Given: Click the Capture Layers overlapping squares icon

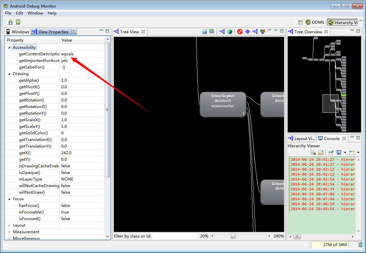Looking at the screenshot, I should point(212,32).
